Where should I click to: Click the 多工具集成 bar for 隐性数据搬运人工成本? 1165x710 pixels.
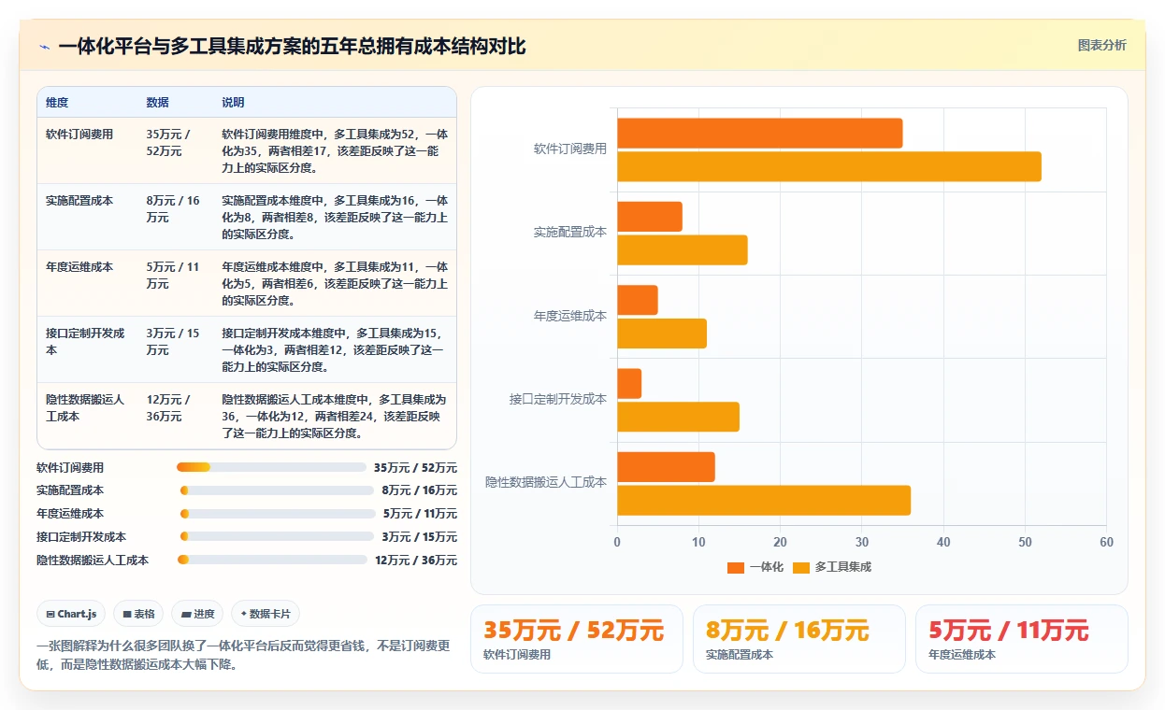(764, 501)
